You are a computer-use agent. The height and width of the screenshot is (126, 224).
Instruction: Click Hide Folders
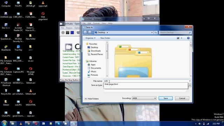point(92,99)
